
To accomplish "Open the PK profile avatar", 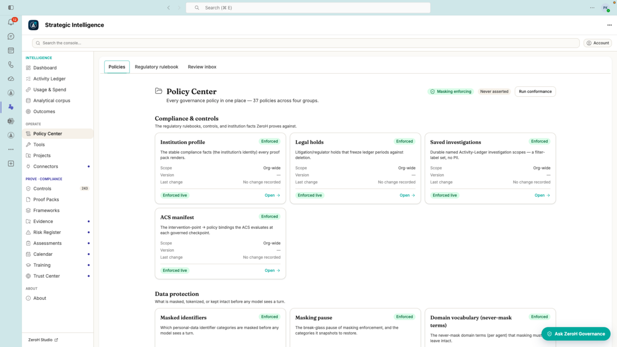I will point(605,8).
